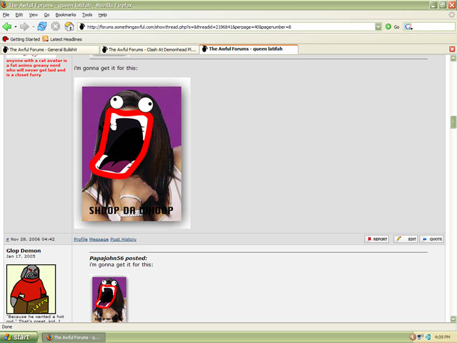Viewport: 457px width, 343px height.
Task: Click the Firefox activity throbber icon
Action: (452, 14)
